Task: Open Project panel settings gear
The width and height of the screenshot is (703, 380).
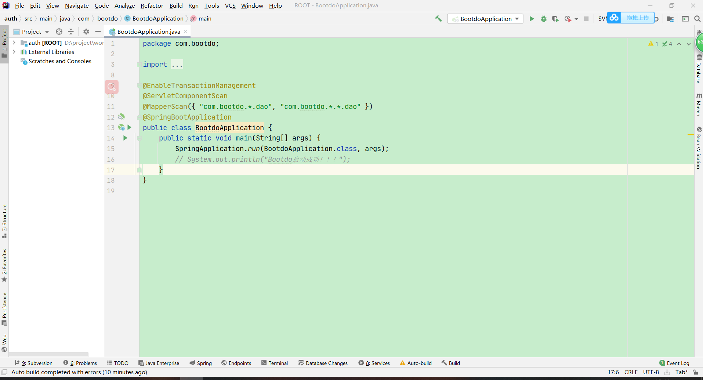Action: click(86, 32)
